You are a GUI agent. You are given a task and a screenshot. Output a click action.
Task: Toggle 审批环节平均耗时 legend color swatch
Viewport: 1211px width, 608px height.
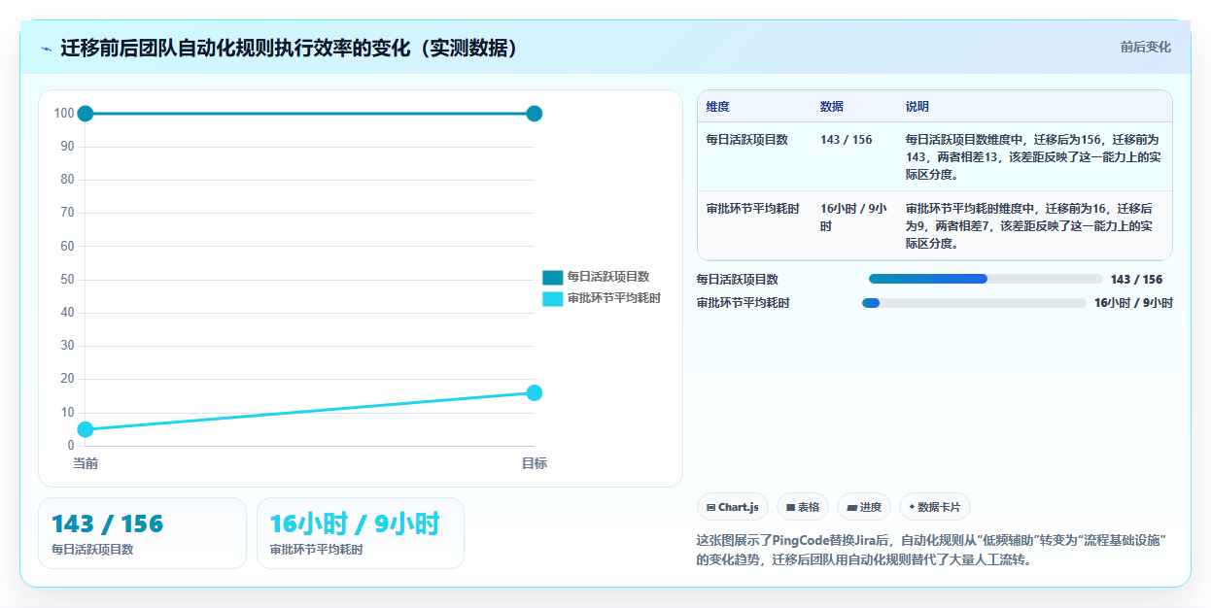(x=552, y=298)
